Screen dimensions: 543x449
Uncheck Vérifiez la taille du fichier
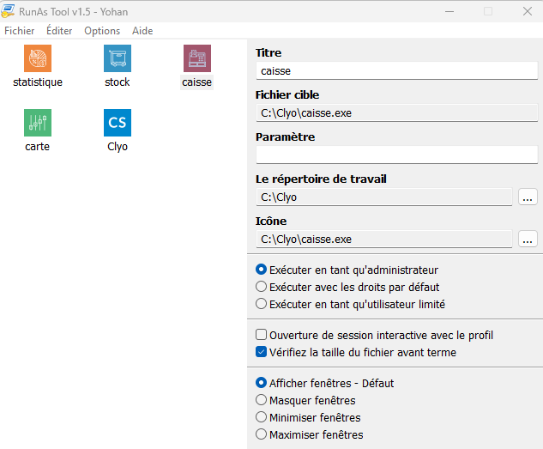click(x=262, y=352)
